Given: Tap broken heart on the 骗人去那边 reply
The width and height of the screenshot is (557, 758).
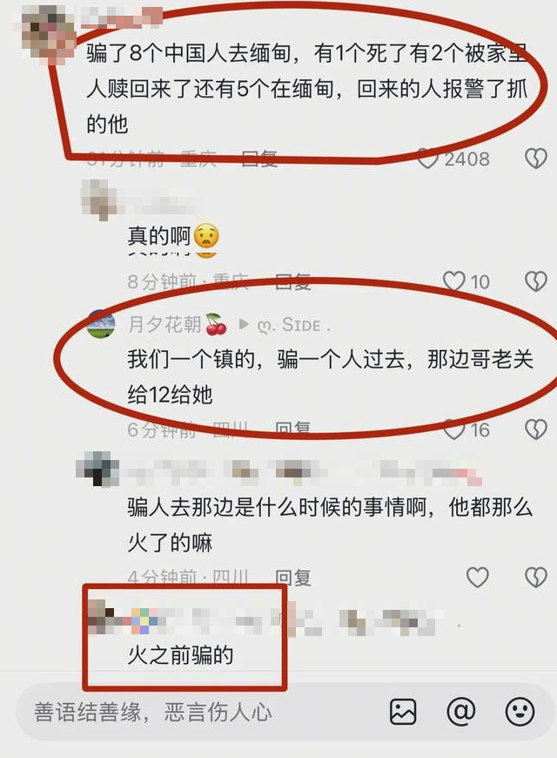Looking at the screenshot, I should click(x=536, y=577).
